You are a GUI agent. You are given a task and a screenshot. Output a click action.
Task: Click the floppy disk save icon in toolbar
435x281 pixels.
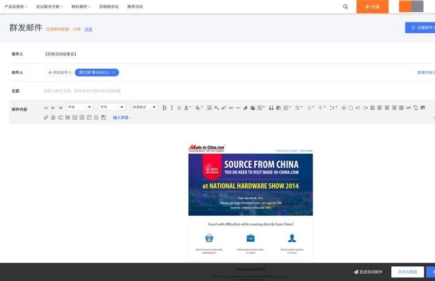coord(104,117)
